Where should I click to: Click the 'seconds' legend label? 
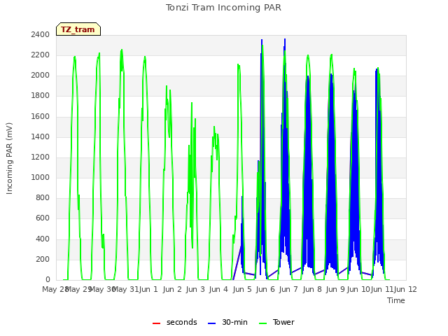coord(182,322)
